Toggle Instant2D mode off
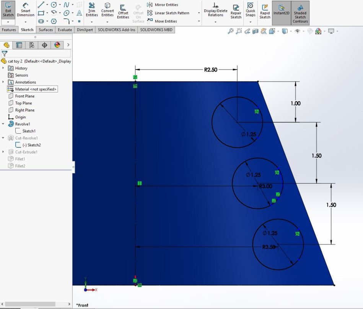 (281, 11)
